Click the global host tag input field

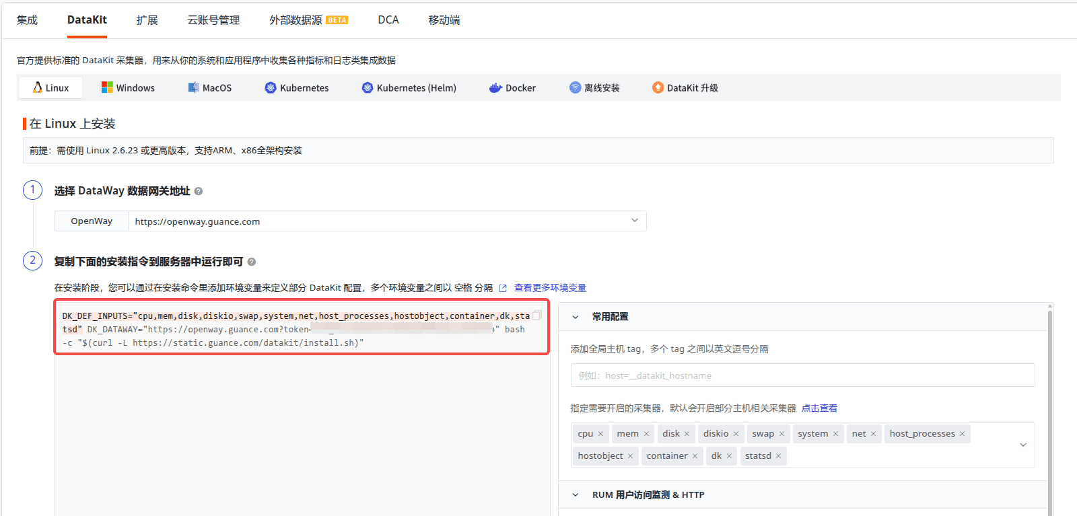point(802,375)
